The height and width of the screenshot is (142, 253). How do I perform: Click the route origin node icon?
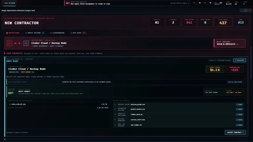9,43
